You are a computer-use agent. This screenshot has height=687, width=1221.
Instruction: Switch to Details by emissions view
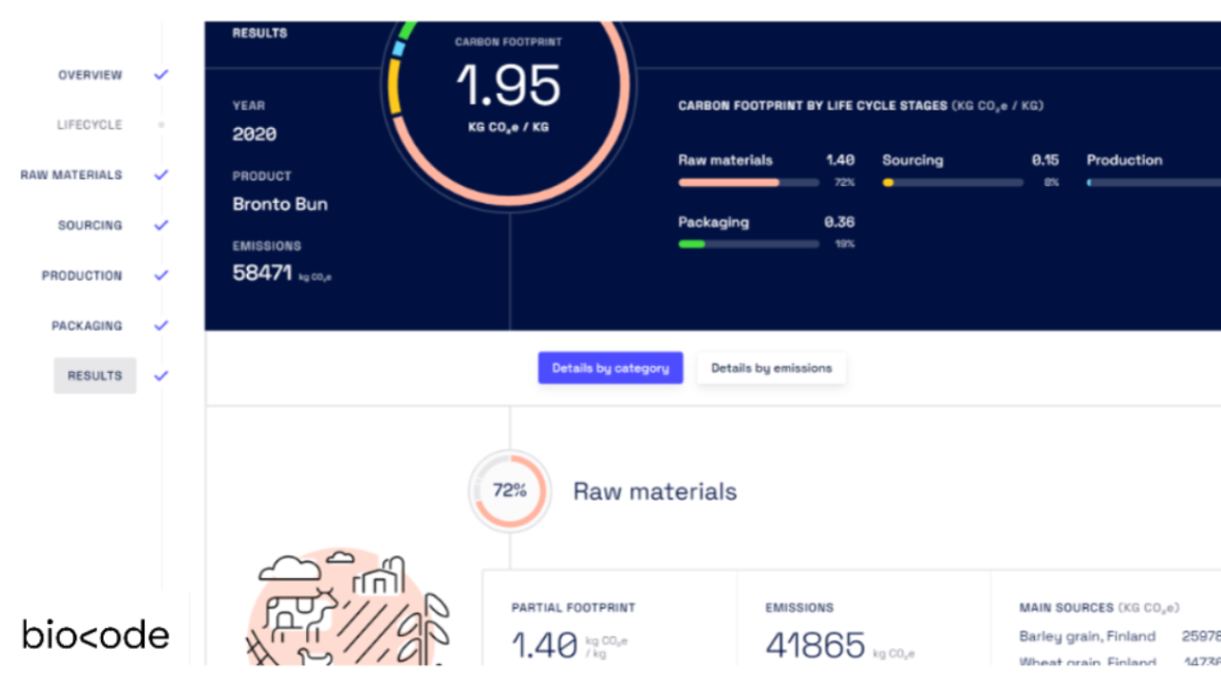772,368
